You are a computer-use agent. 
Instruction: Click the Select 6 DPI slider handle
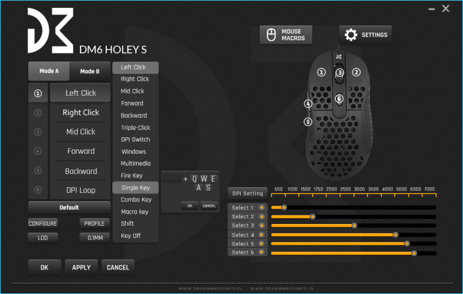coord(414,253)
